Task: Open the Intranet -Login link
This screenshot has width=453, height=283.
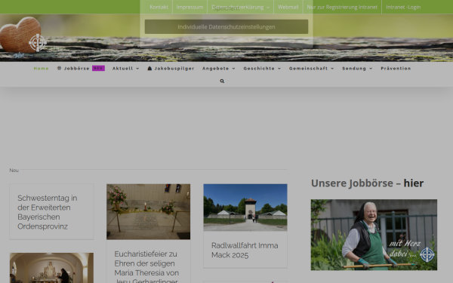Action: coord(403,7)
